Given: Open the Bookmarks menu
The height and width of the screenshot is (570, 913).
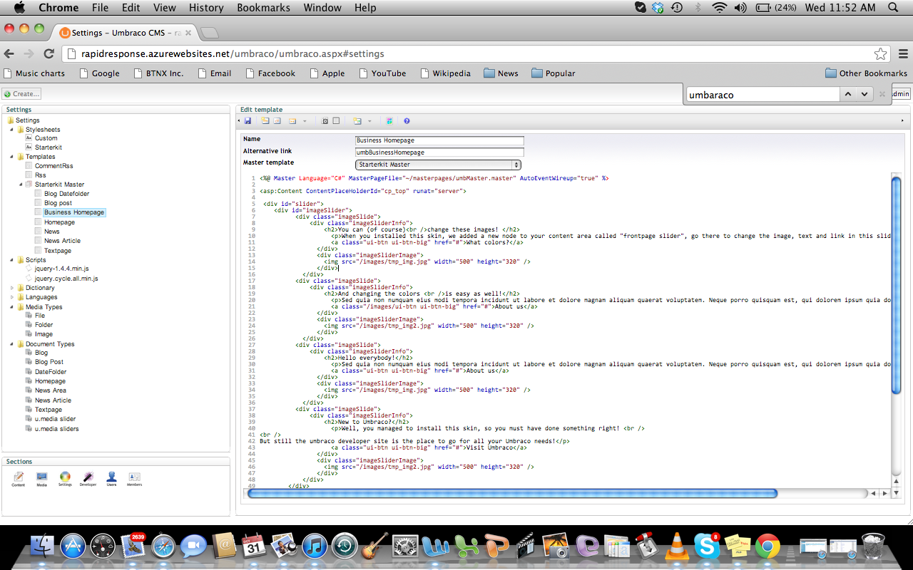Looking at the screenshot, I should (x=263, y=8).
